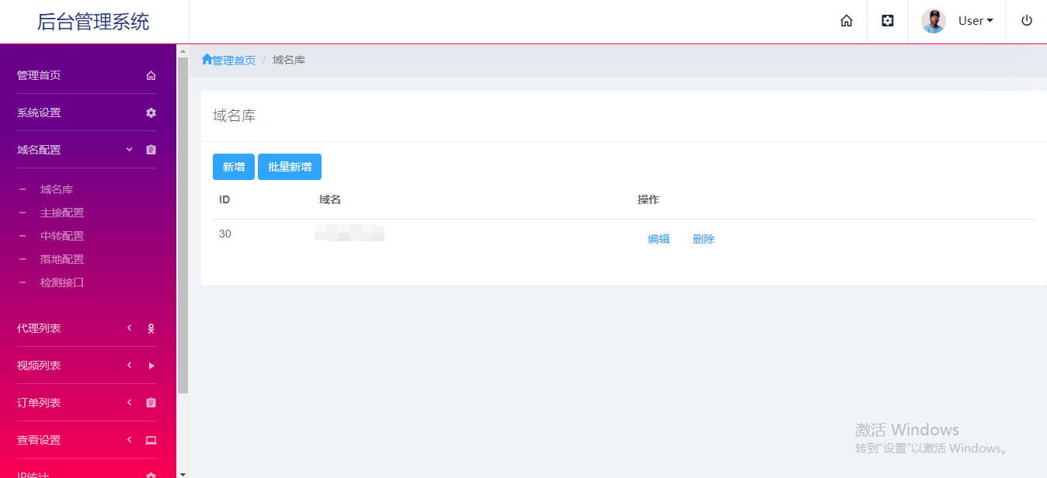
Task: Click the 批量新增 button
Action: [290, 167]
